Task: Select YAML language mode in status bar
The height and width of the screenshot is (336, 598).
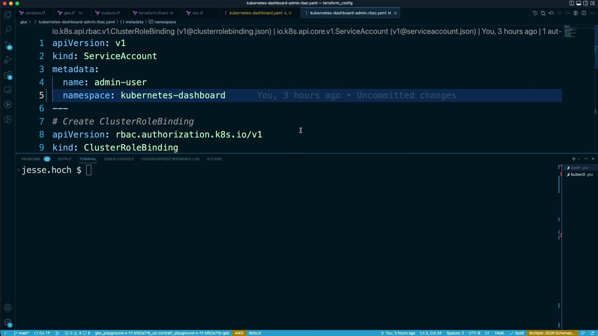Action: 499,333
